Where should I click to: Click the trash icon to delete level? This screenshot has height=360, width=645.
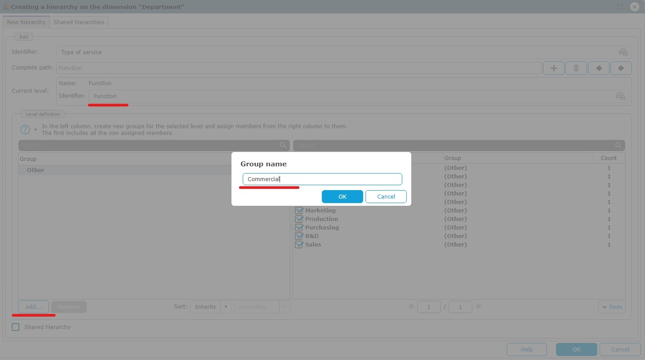[x=576, y=68]
